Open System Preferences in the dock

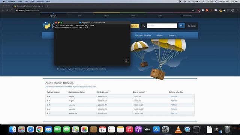(165, 129)
